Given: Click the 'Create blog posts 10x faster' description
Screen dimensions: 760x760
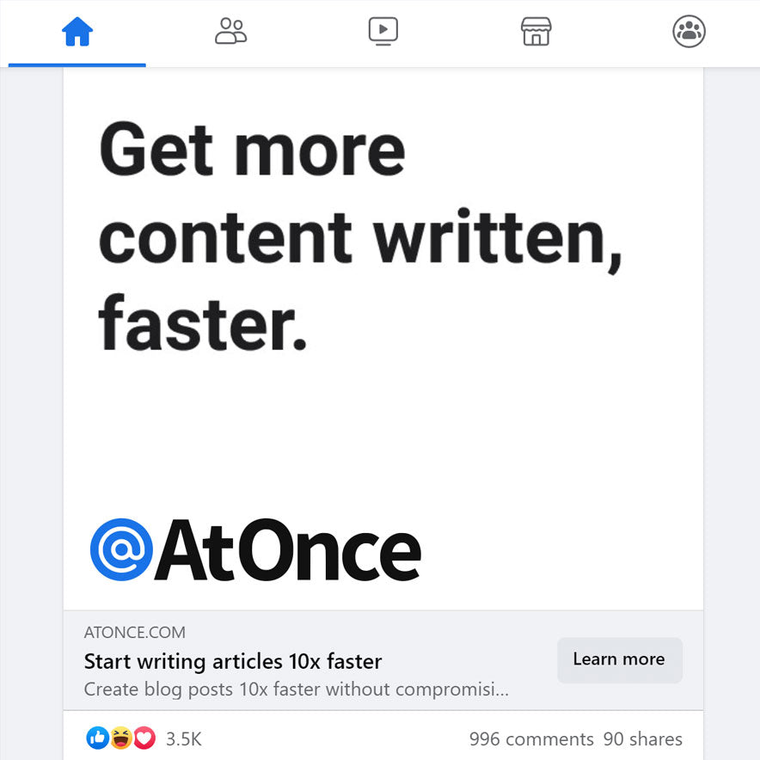Looking at the screenshot, I should tap(296, 690).
